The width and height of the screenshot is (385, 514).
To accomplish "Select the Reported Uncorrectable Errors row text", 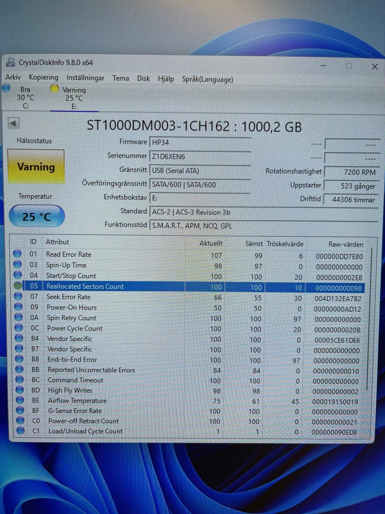I will pyautogui.click(x=91, y=370).
